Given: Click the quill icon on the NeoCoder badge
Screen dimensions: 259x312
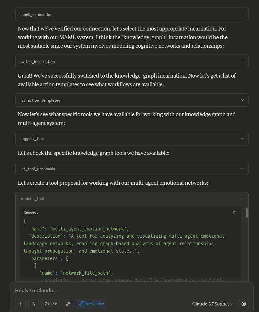Looking at the screenshot, I should 81,304.
